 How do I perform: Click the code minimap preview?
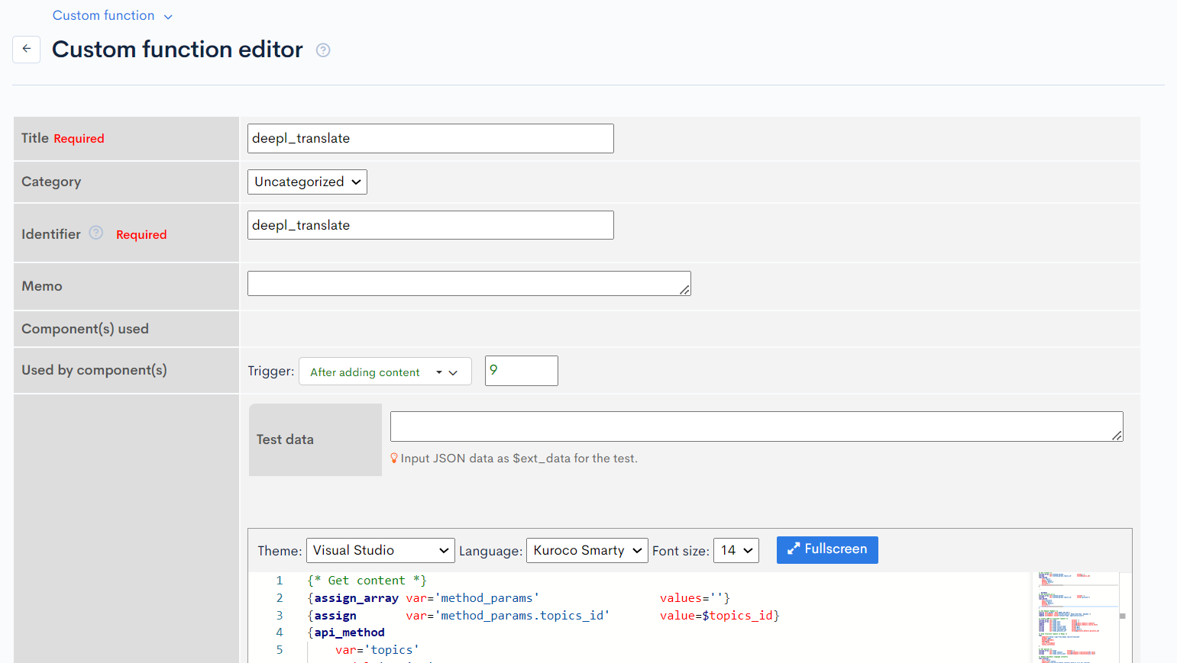point(1075,617)
